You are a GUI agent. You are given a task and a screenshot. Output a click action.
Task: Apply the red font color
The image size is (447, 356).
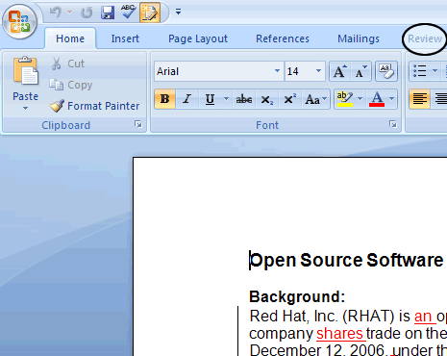tap(377, 99)
